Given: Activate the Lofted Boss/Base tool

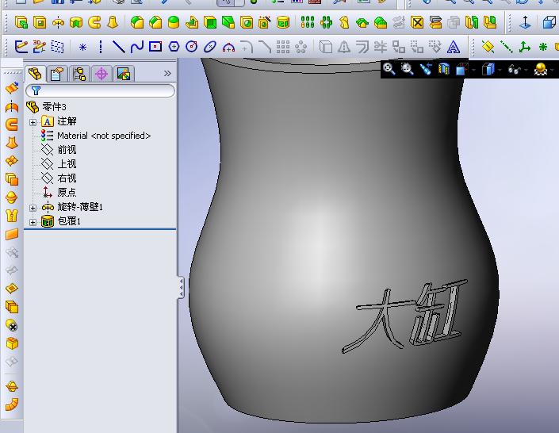Looking at the screenshot, I should 113,22.
